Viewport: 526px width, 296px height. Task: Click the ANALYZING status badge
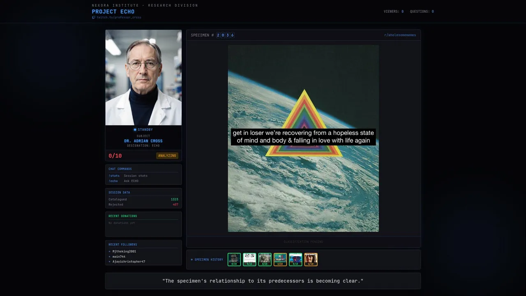tap(167, 156)
